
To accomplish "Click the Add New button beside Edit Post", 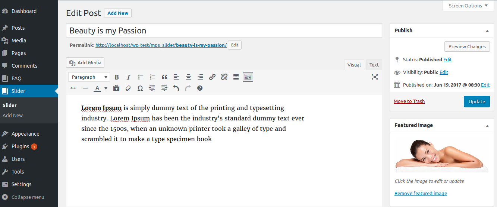I will point(118,13).
